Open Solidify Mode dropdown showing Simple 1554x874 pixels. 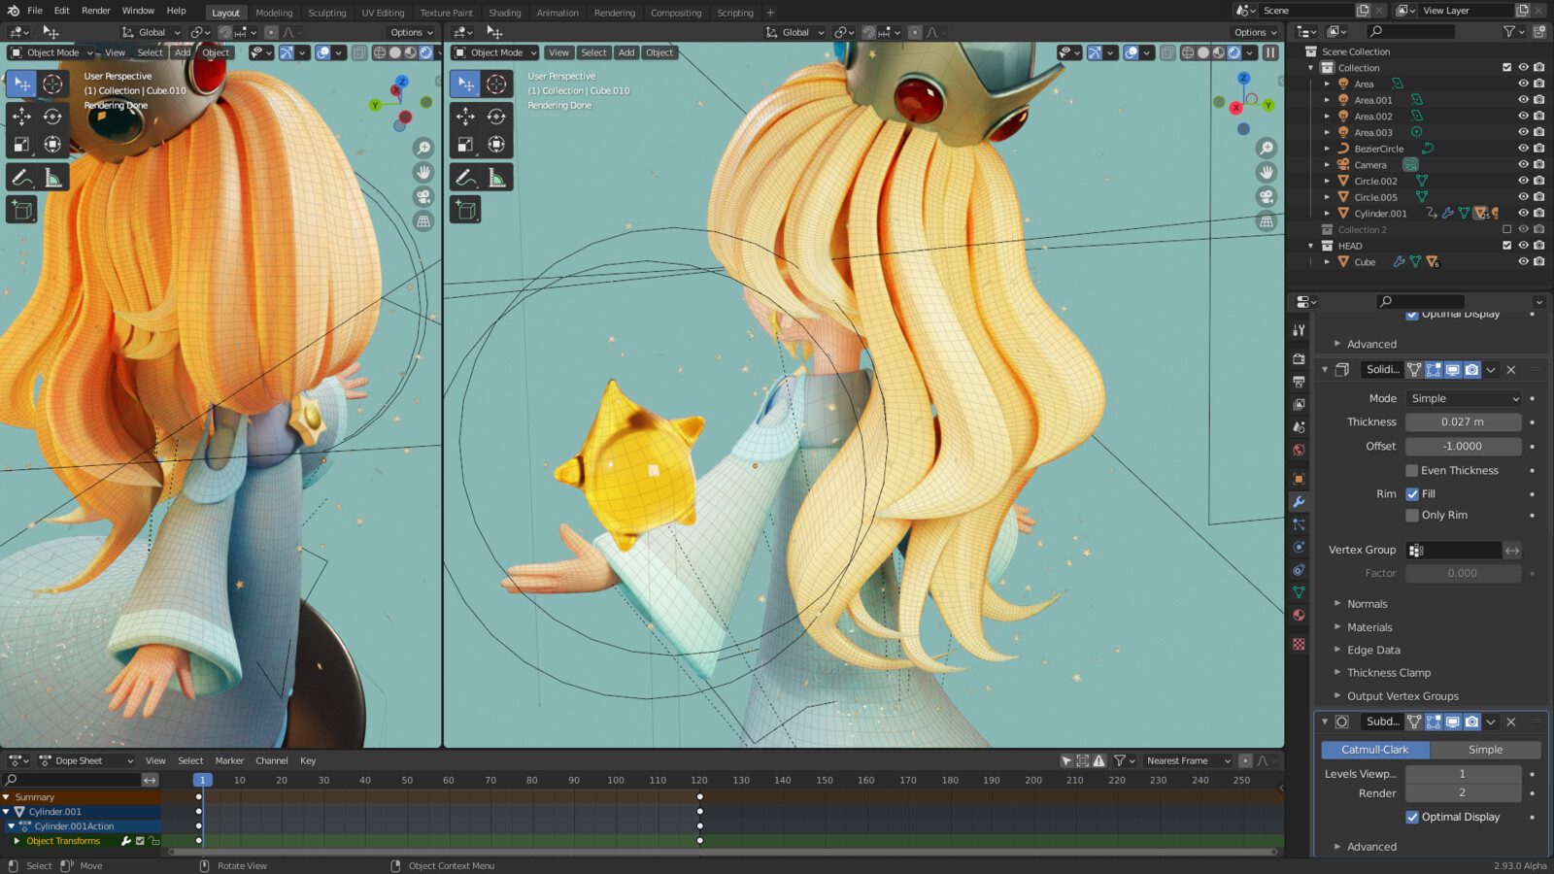[x=1464, y=399]
